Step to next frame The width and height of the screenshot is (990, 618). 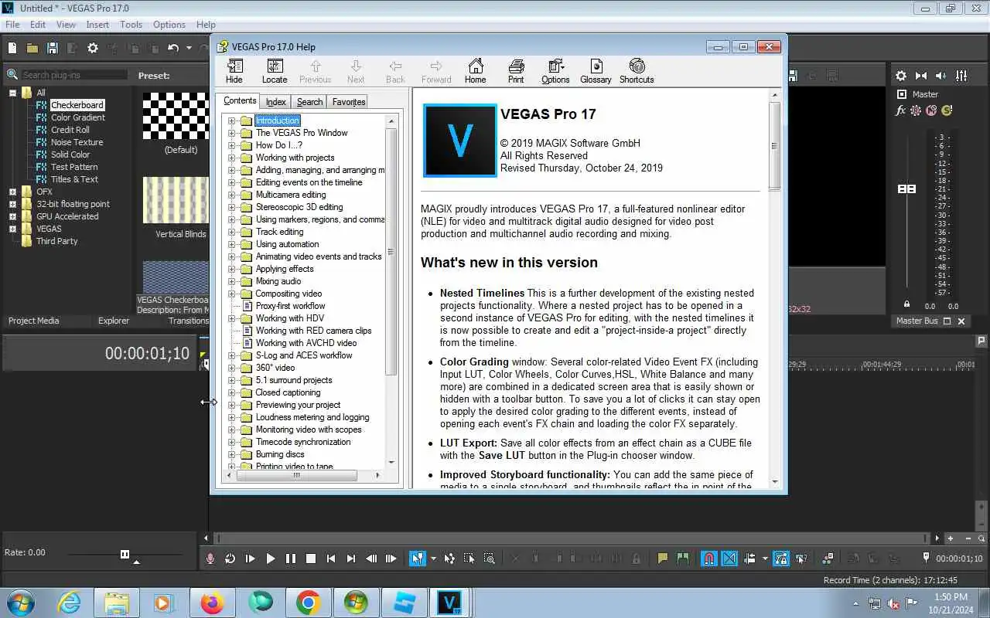coord(391,559)
